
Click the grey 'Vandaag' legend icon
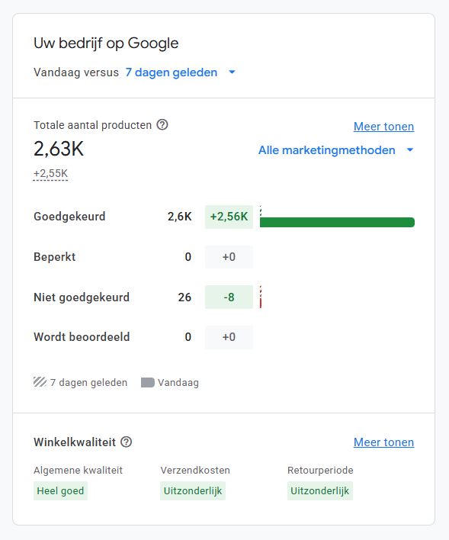pyautogui.click(x=148, y=383)
